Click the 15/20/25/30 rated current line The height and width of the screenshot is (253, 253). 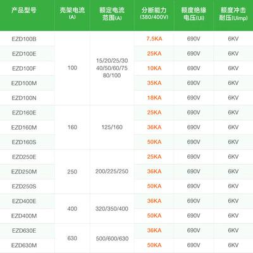[112, 61]
